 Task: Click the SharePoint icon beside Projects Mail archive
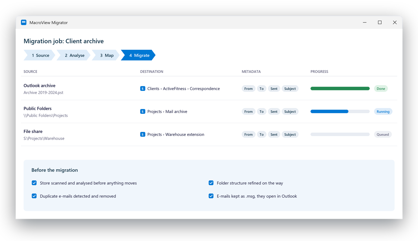point(143,111)
